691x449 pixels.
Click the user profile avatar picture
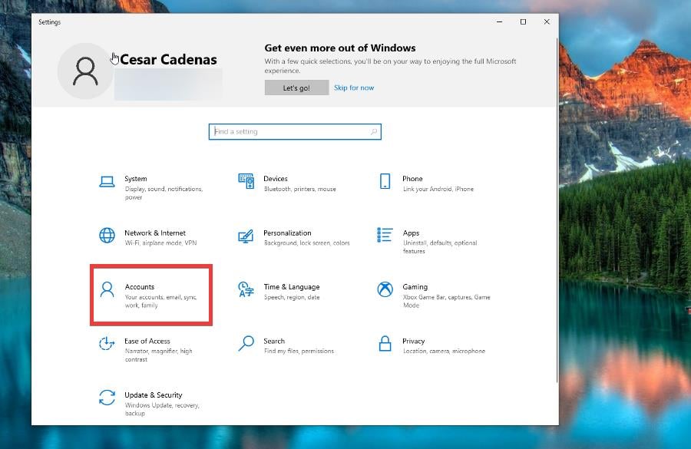pyautogui.click(x=85, y=71)
